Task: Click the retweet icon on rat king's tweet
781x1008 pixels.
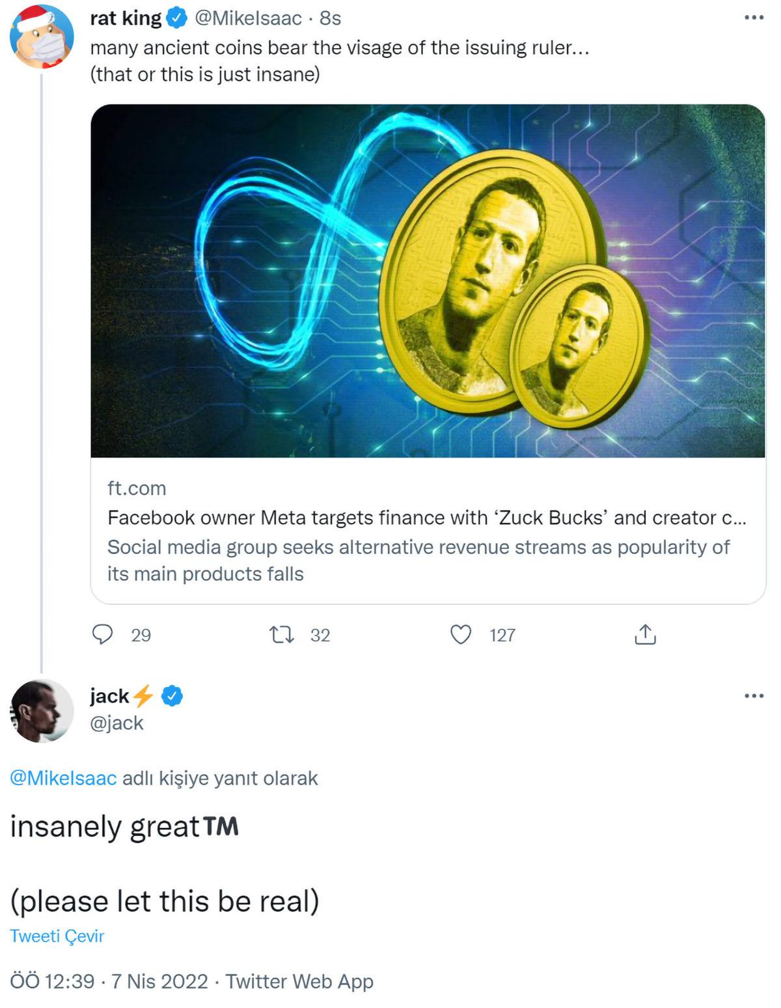Action: point(281,634)
